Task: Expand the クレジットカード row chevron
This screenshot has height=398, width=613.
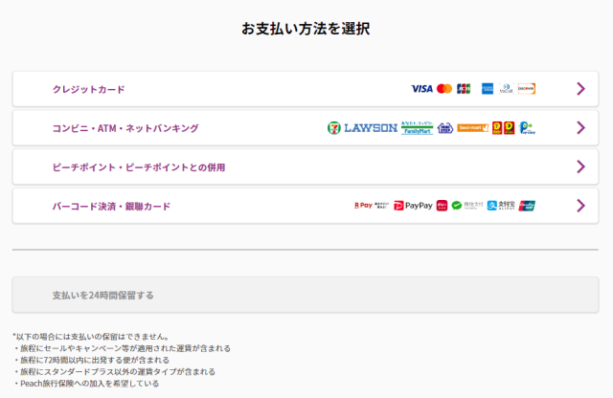Action: pyautogui.click(x=580, y=89)
